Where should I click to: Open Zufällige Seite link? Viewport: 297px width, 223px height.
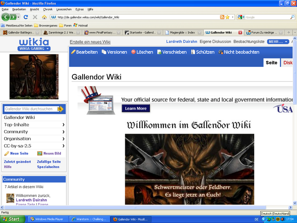click(49, 162)
